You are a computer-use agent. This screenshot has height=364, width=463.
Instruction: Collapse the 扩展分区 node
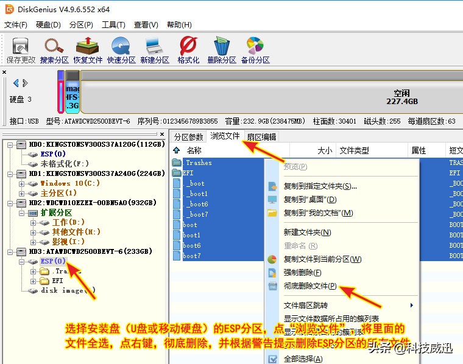[x=21, y=213]
